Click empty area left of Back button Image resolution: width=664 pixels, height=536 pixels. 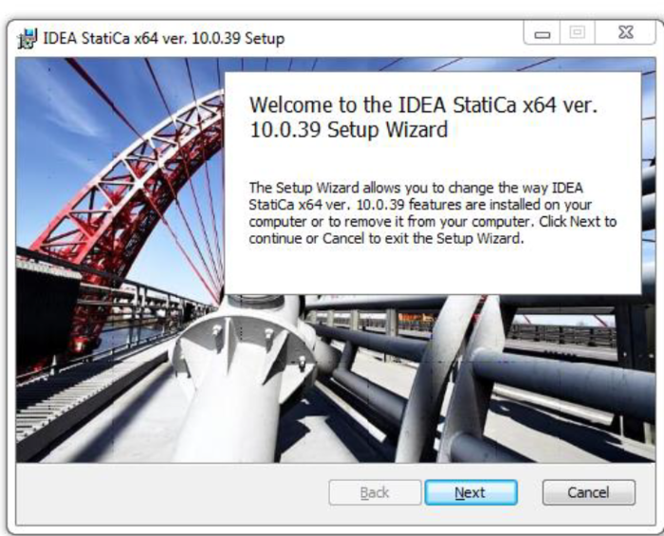(x=170, y=493)
